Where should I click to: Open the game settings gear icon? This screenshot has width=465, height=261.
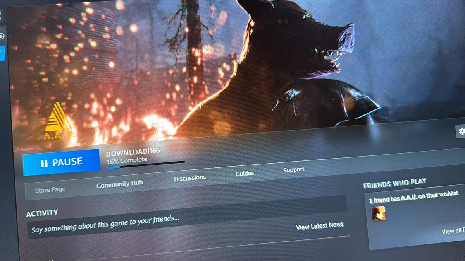pos(461,131)
